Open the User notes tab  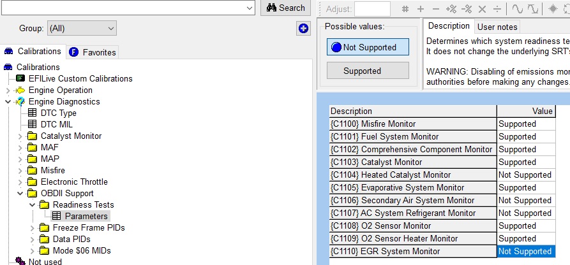pyautogui.click(x=497, y=27)
